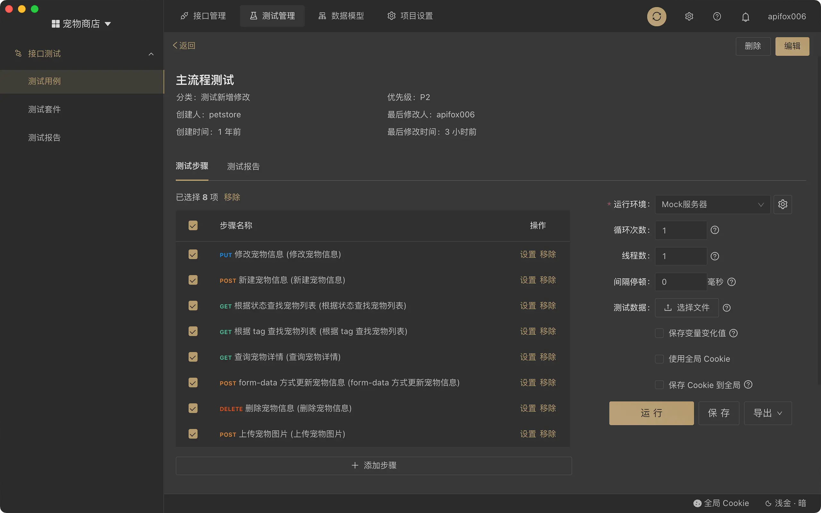Open the 接口管理 section icon
Image resolution: width=821 pixels, height=513 pixels.
click(x=184, y=16)
